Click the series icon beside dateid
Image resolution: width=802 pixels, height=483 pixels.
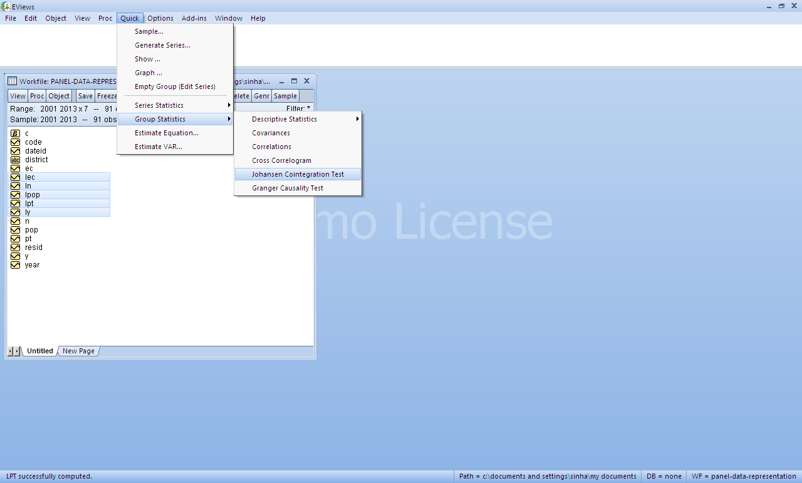pyautogui.click(x=16, y=151)
